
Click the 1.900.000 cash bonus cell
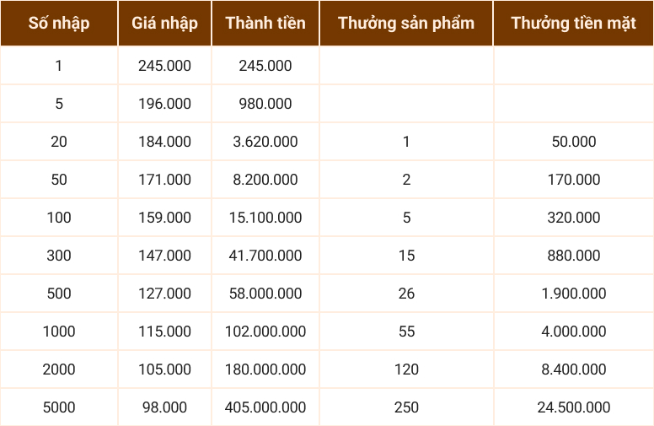click(x=573, y=294)
